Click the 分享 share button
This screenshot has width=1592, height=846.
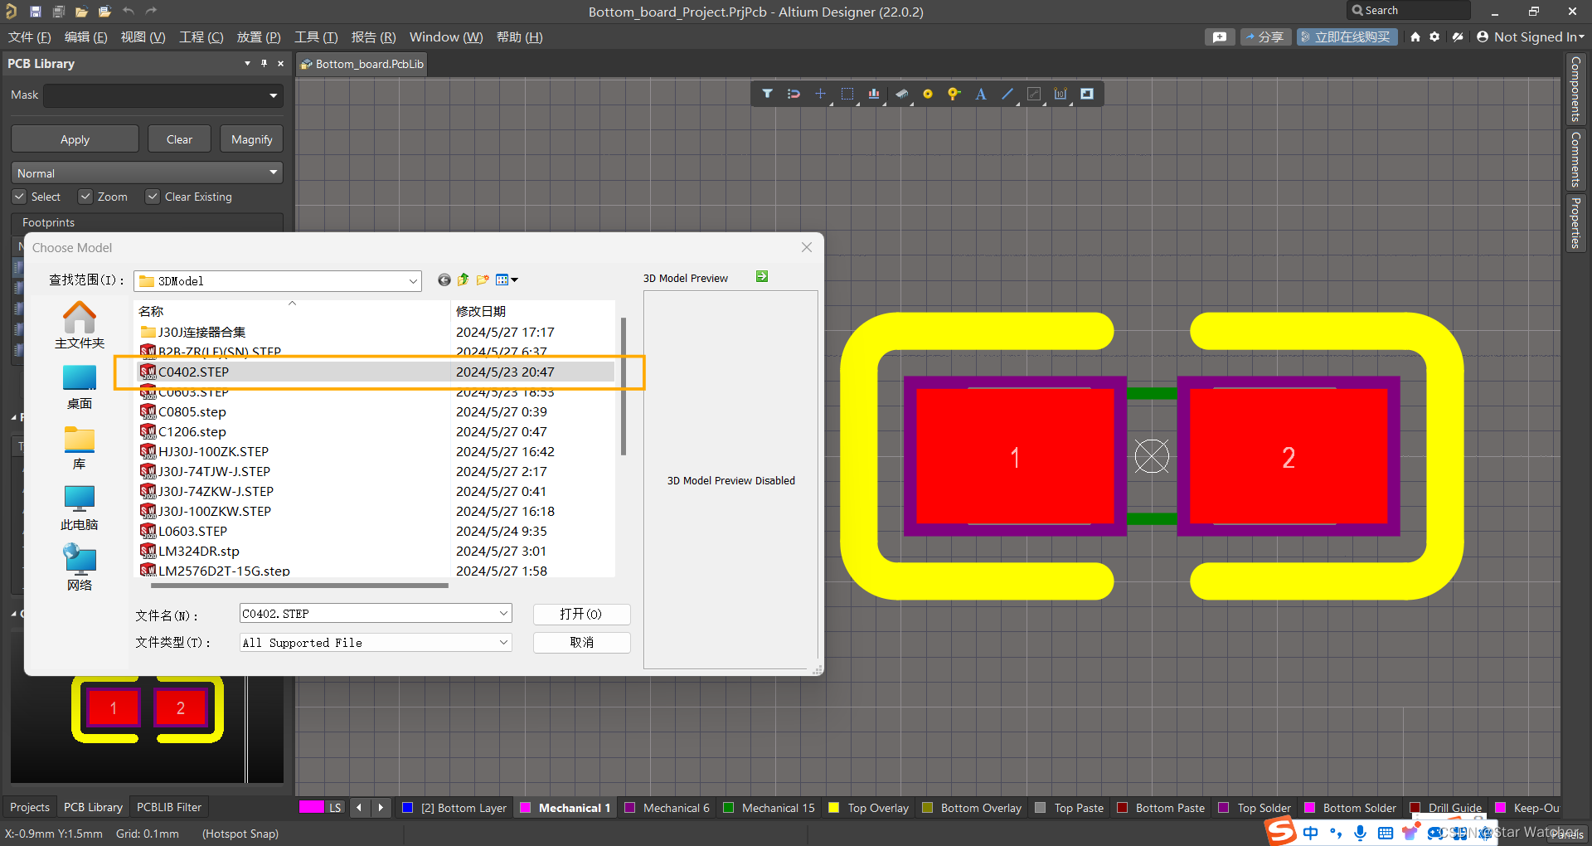click(1265, 36)
